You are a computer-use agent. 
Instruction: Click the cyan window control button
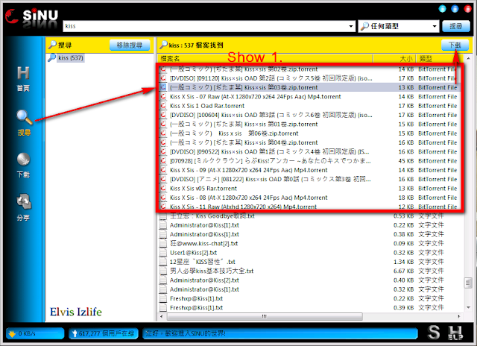click(x=442, y=8)
